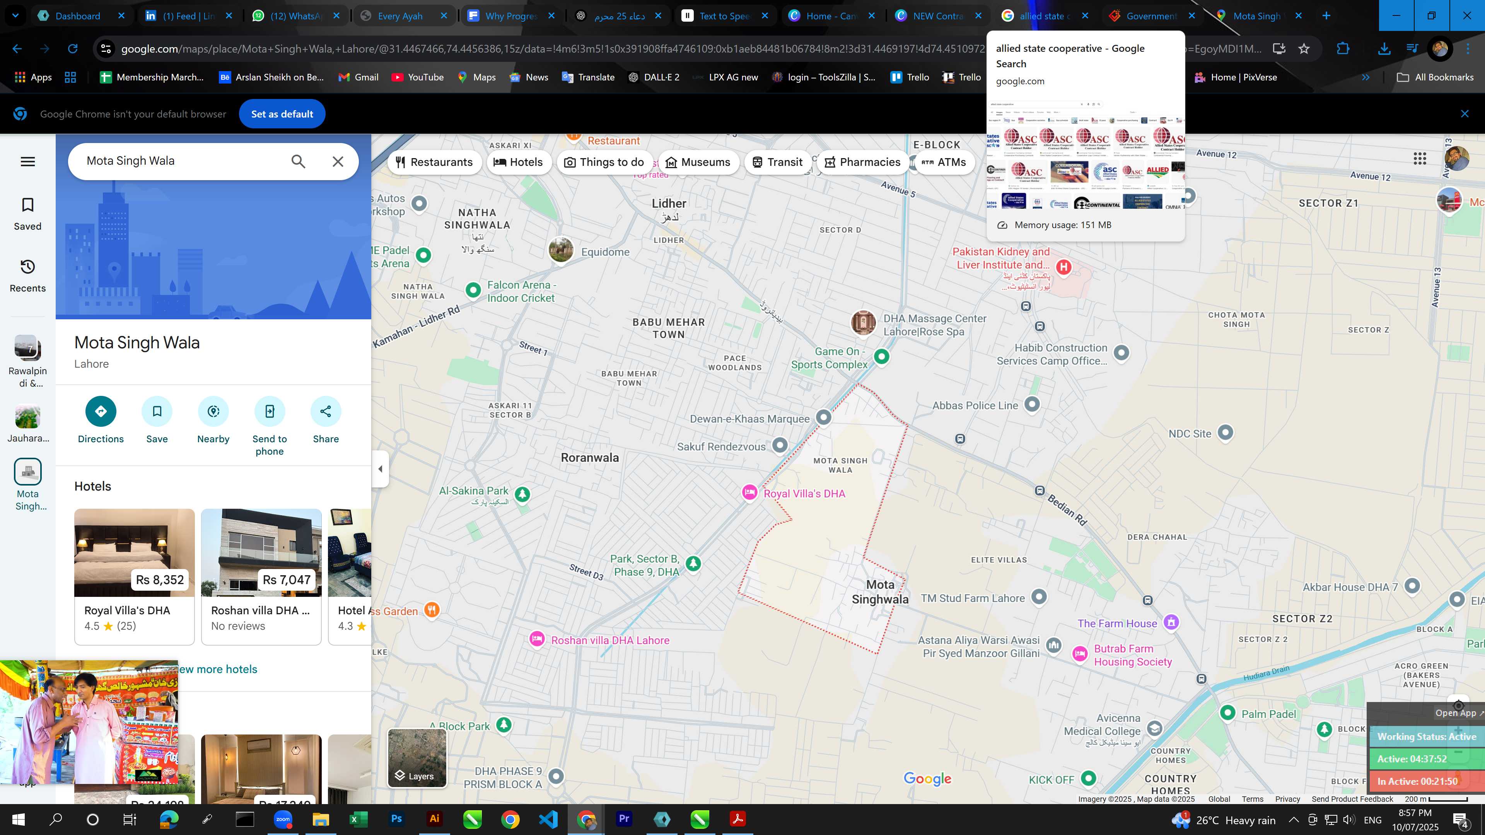Switch map Layers to satellite
The height and width of the screenshot is (835, 1485).
(x=417, y=757)
